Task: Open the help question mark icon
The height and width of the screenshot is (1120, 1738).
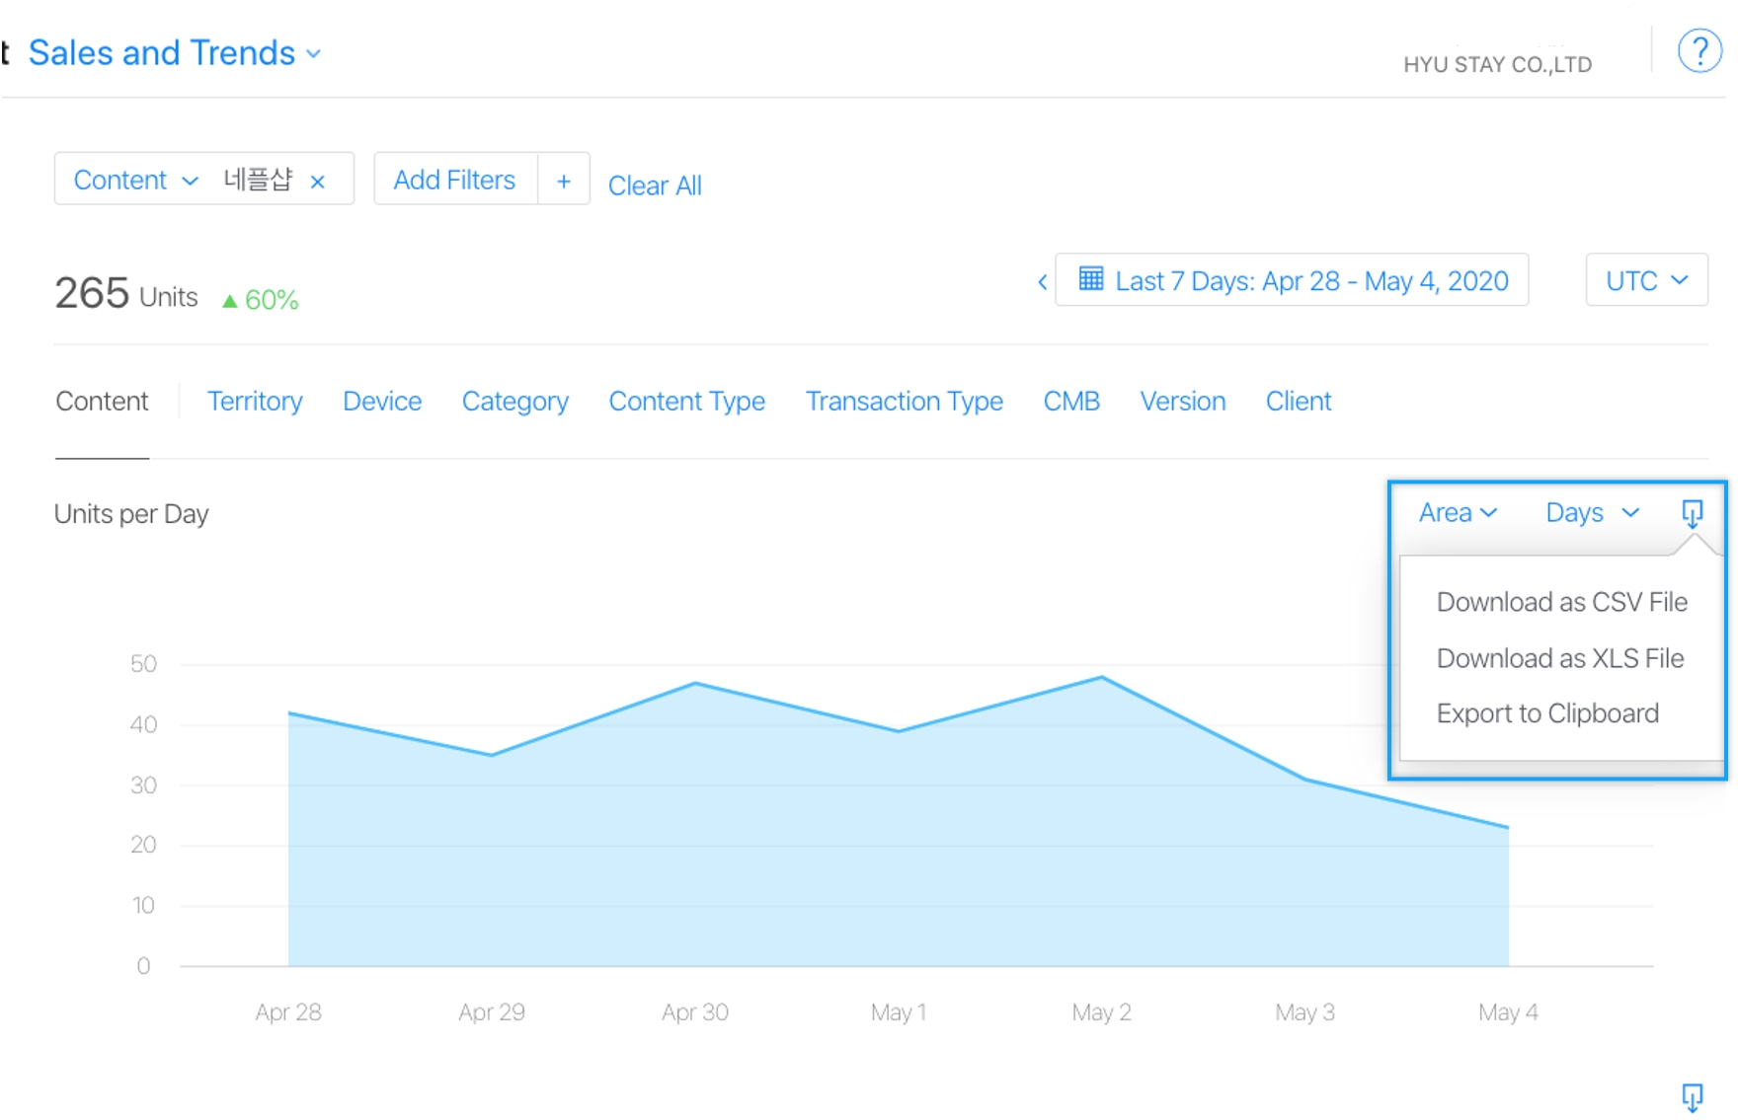Action: [1698, 50]
